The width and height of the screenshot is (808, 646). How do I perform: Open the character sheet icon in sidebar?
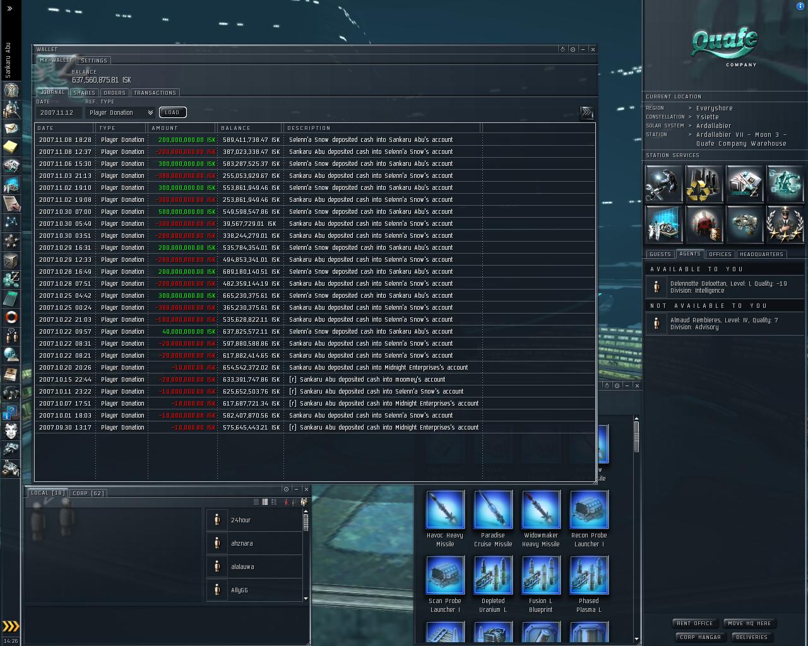(11, 90)
